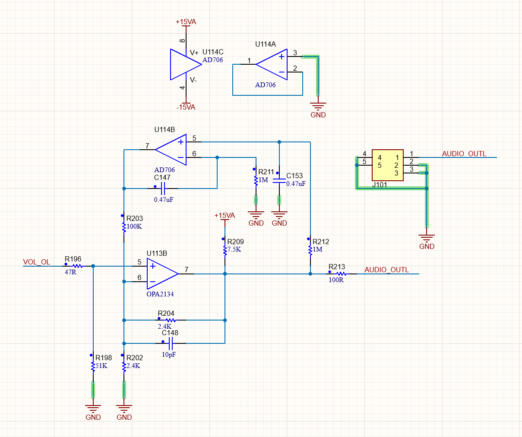
Task: Click the U114B designator text
Action: click(x=165, y=129)
